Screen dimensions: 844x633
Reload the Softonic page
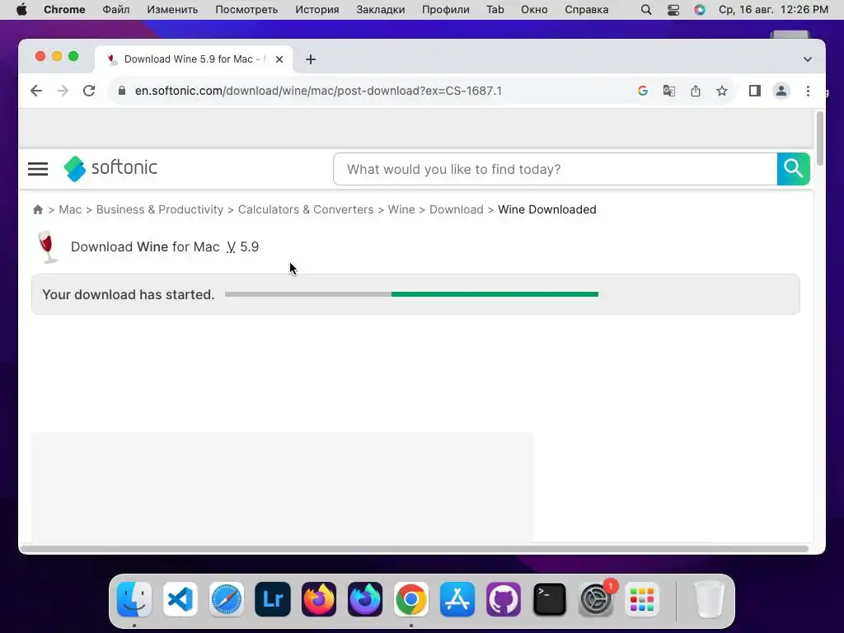[x=89, y=91]
